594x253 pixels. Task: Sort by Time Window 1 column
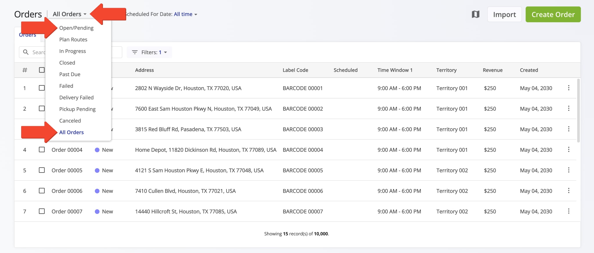pos(395,70)
